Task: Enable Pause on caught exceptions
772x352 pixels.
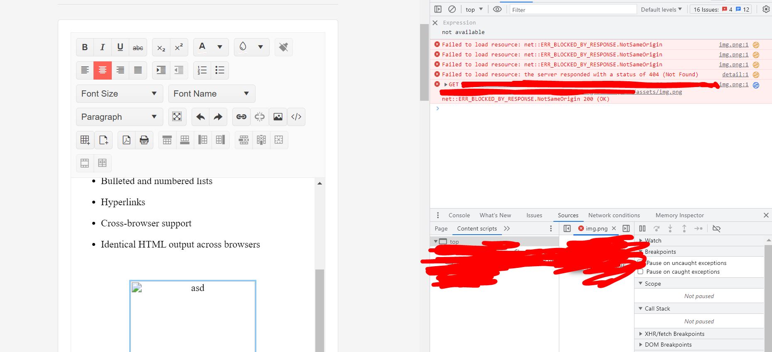Action: 641,272
